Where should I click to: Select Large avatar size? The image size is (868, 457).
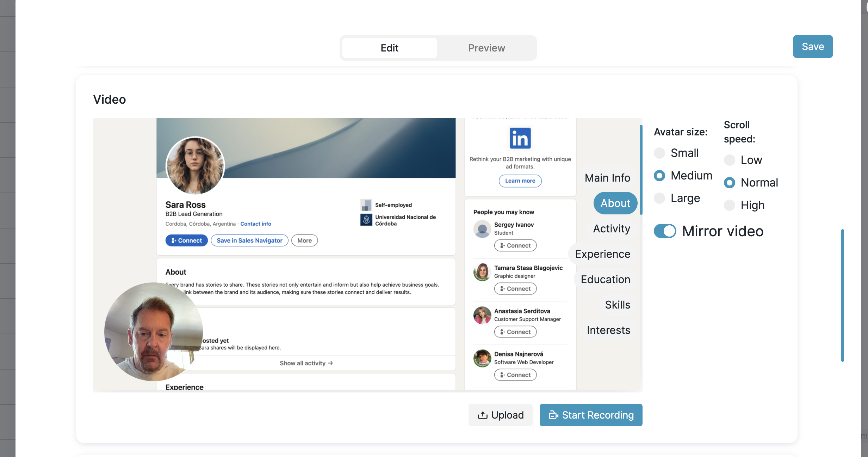tap(659, 198)
